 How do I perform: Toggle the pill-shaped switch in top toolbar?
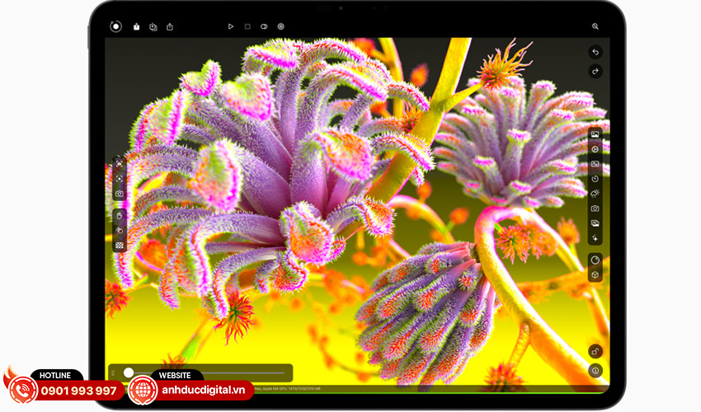264,26
